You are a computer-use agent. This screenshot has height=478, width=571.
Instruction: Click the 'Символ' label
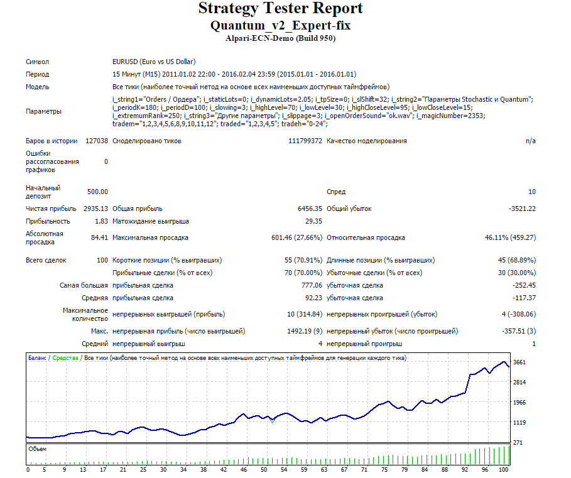tap(37, 62)
